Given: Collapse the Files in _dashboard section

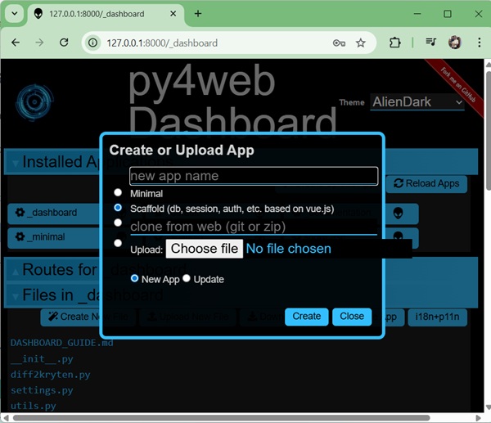Looking at the screenshot, I should coord(15,296).
